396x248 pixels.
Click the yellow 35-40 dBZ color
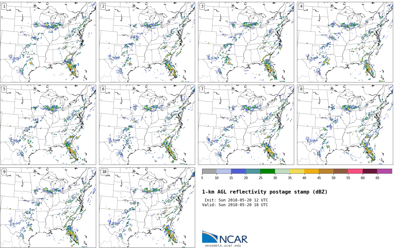tap(297, 171)
